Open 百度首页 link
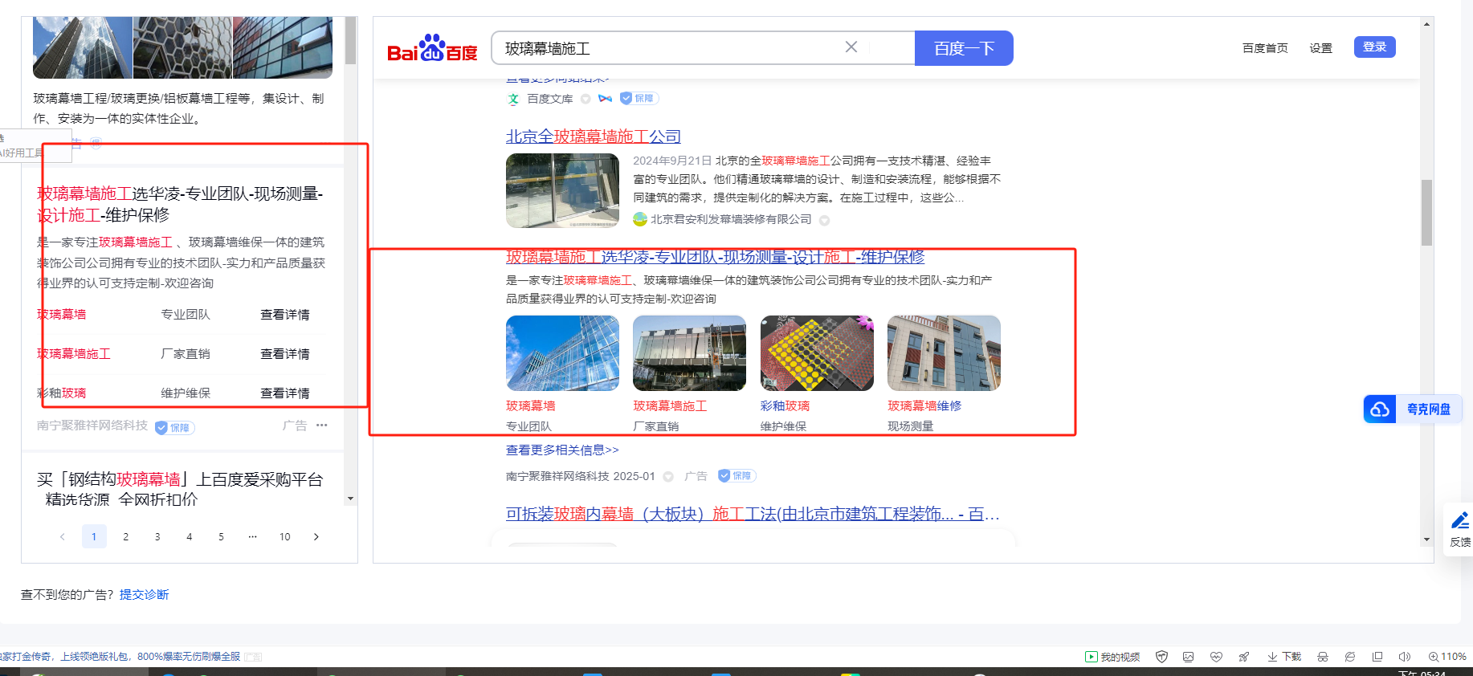Image resolution: width=1473 pixels, height=676 pixels. point(1265,48)
